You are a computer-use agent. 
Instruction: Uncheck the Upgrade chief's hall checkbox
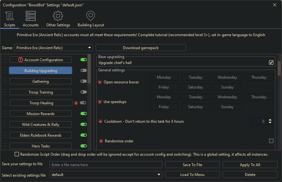(x=271, y=62)
